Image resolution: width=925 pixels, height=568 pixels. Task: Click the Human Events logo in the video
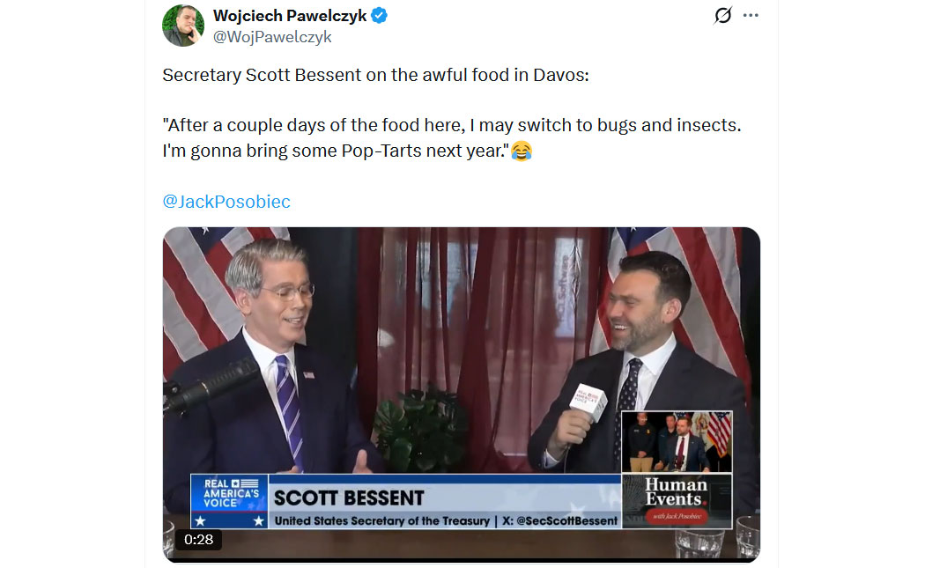(677, 500)
